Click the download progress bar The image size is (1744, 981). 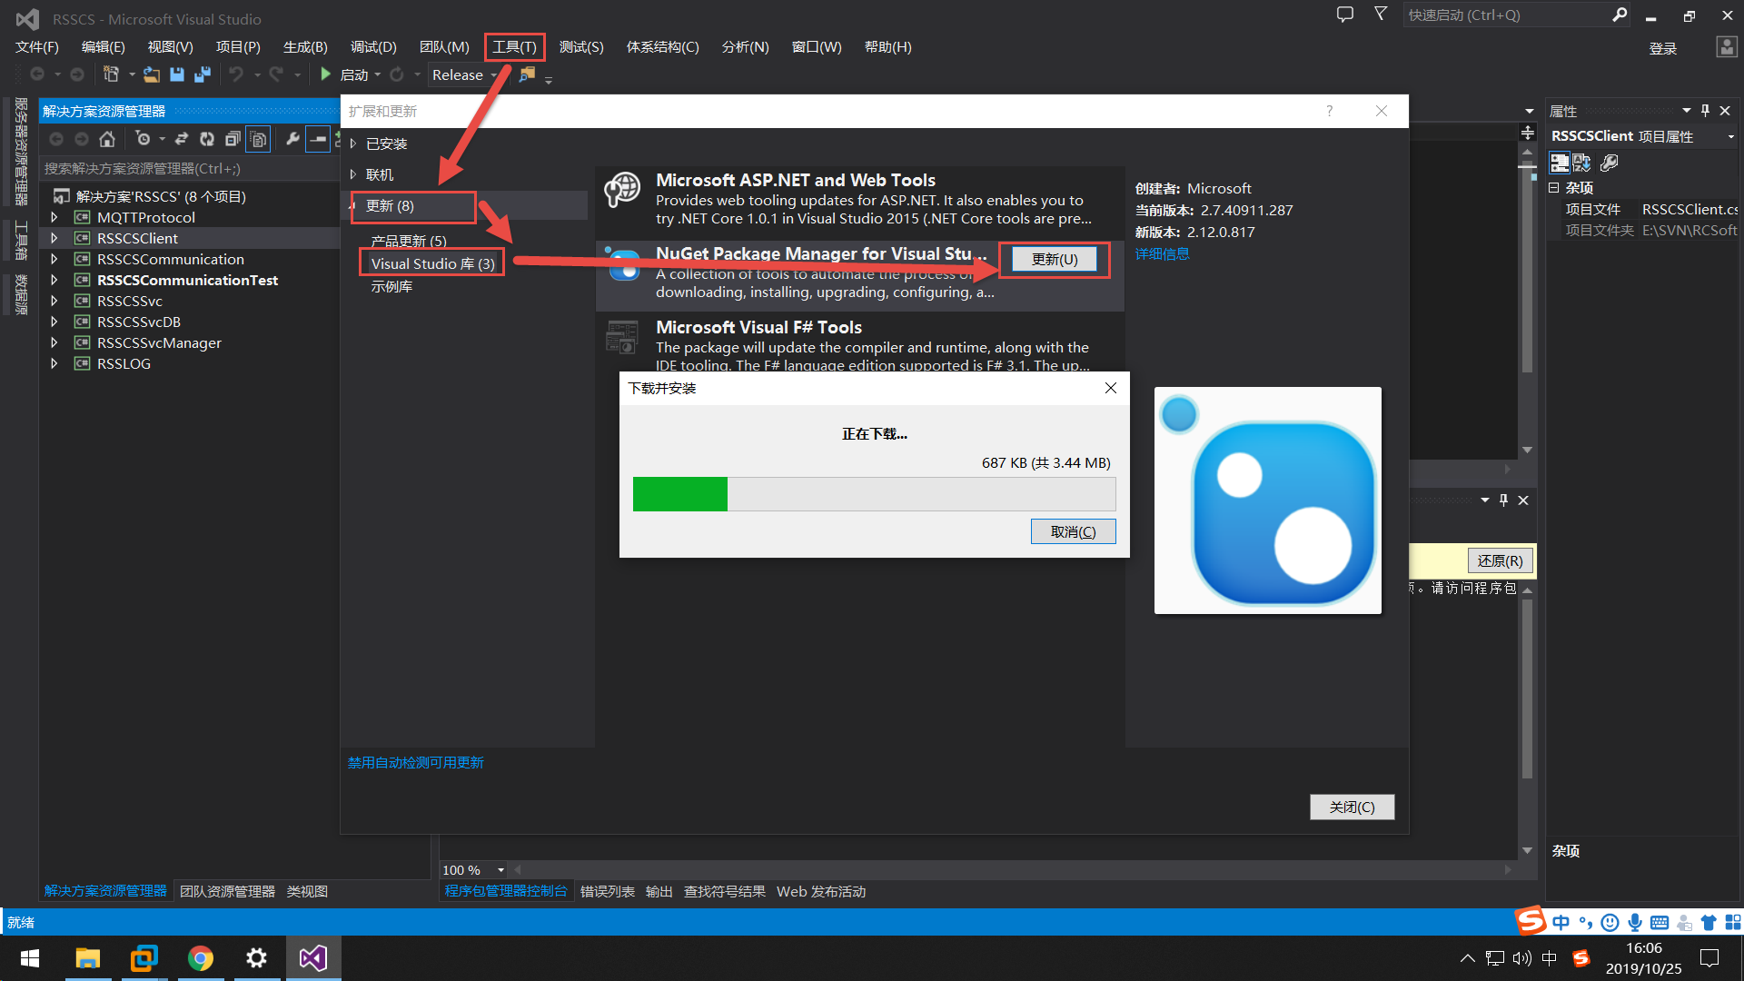[872, 494]
